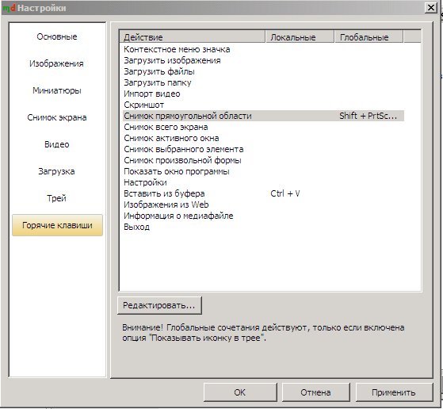
Task: Close the Настройки dialog window
Action: point(431,8)
